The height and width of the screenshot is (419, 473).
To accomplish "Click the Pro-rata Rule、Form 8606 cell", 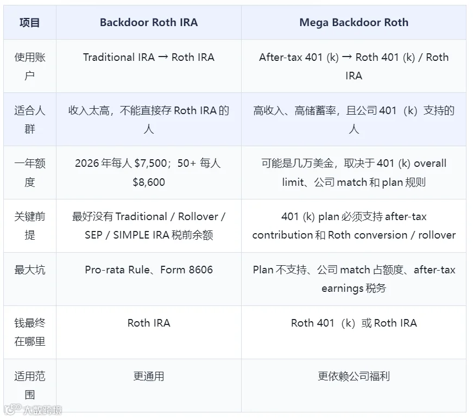I will tap(149, 279).
